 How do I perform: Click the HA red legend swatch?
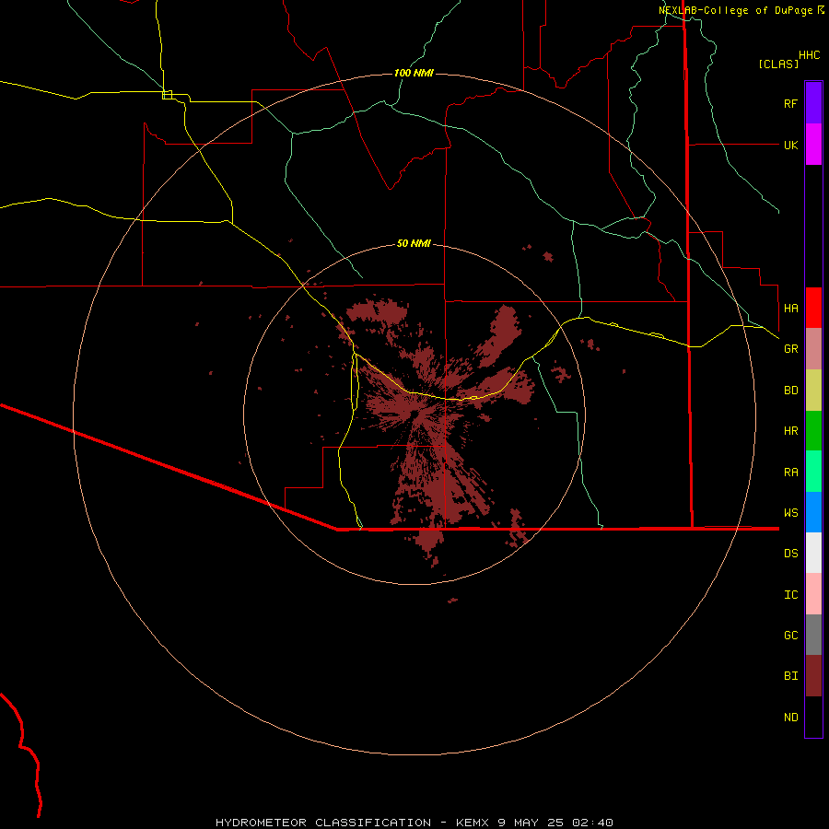(813, 308)
